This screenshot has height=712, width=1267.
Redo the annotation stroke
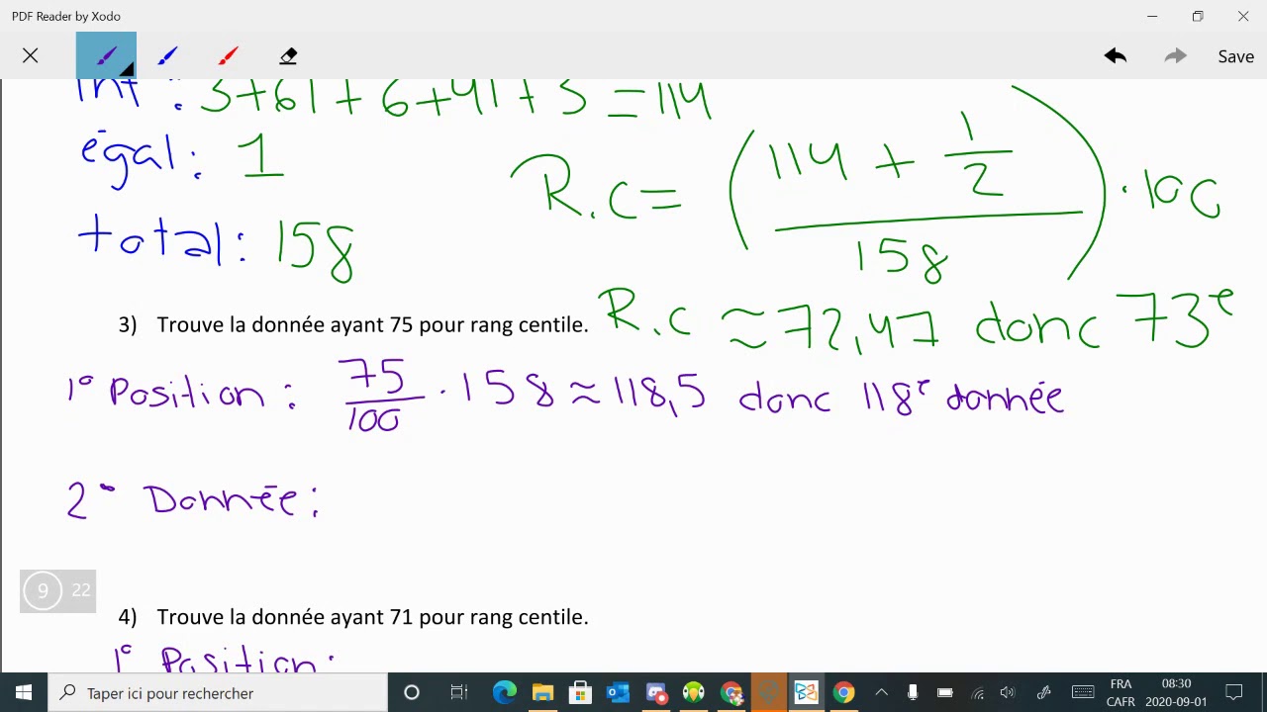point(1175,56)
